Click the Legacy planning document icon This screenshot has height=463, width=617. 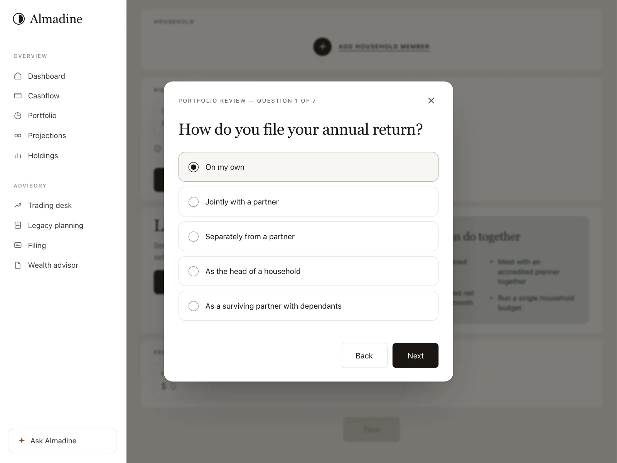pyautogui.click(x=18, y=225)
